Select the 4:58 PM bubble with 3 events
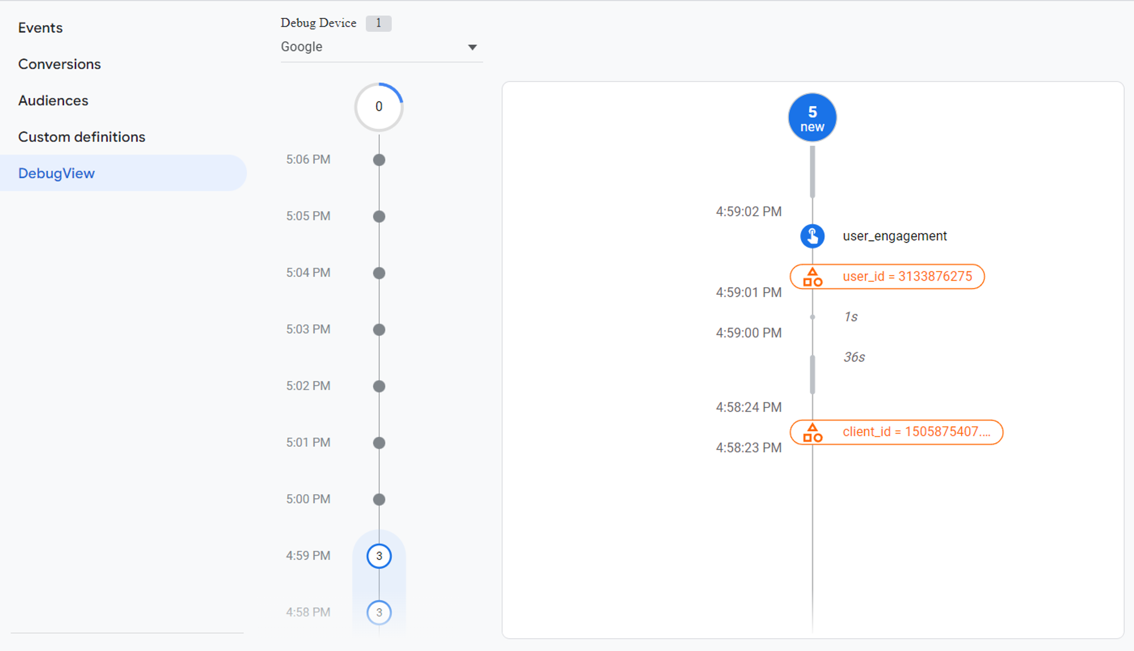Image resolution: width=1134 pixels, height=651 pixels. (379, 612)
